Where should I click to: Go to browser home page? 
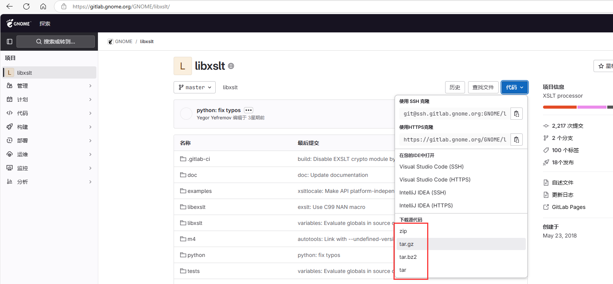(43, 6)
